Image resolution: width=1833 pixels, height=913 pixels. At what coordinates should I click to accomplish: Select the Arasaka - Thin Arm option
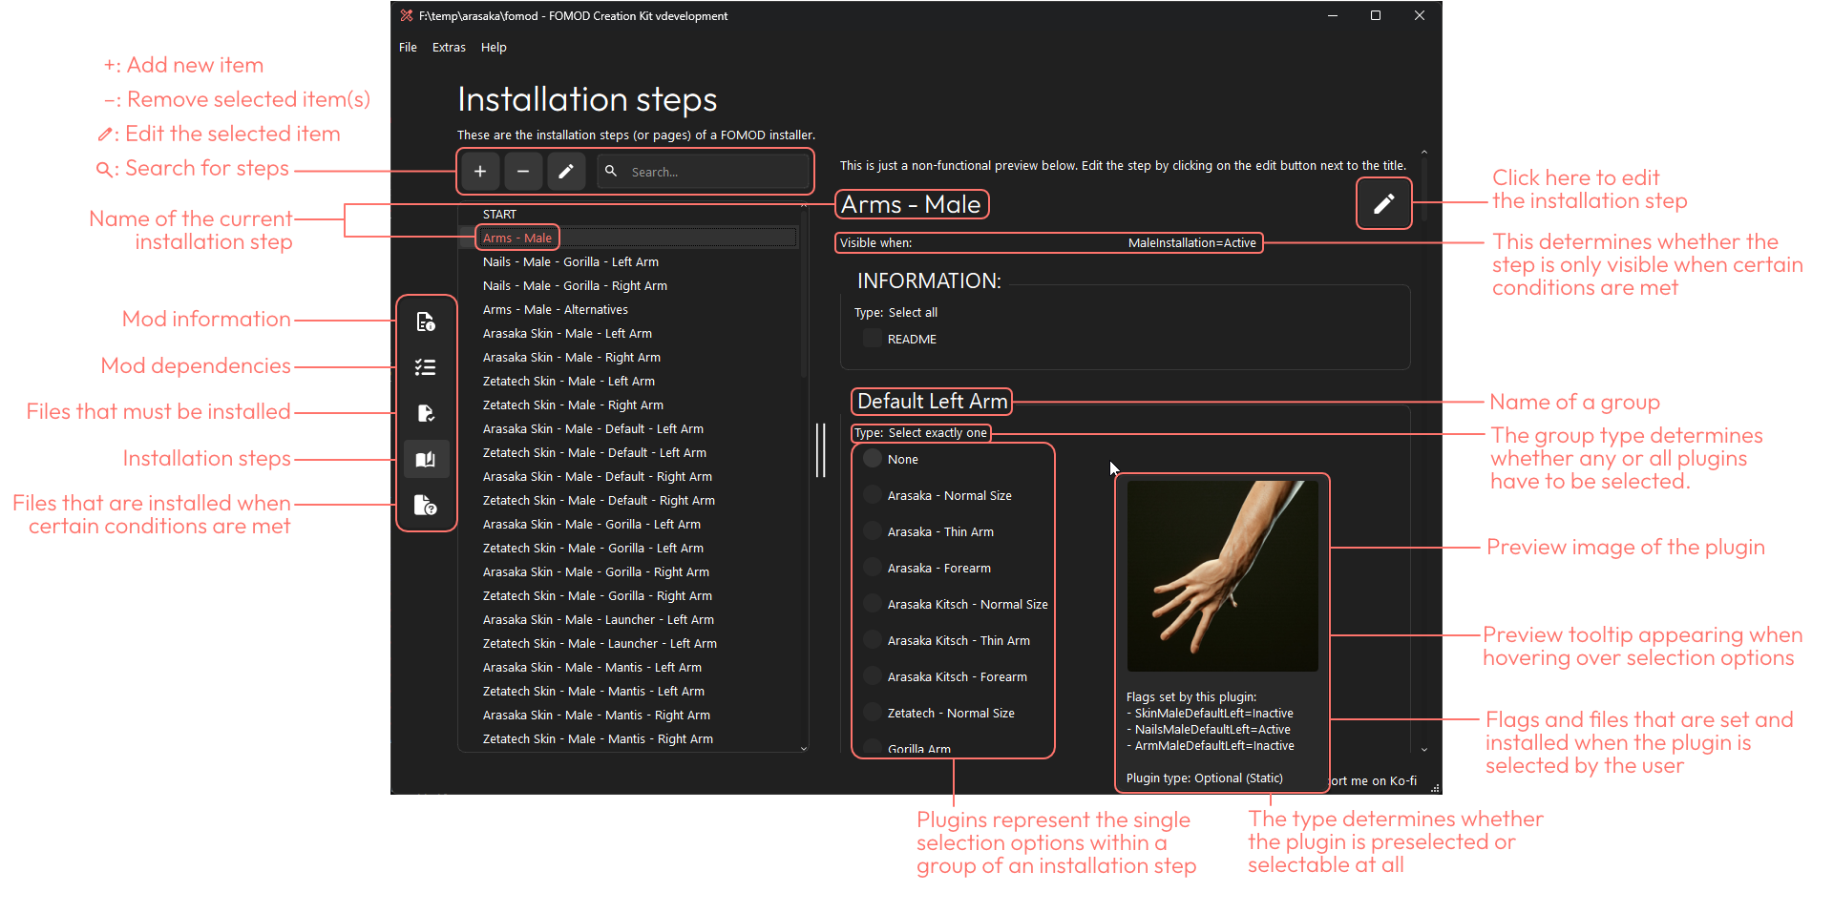click(x=872, y=530)
